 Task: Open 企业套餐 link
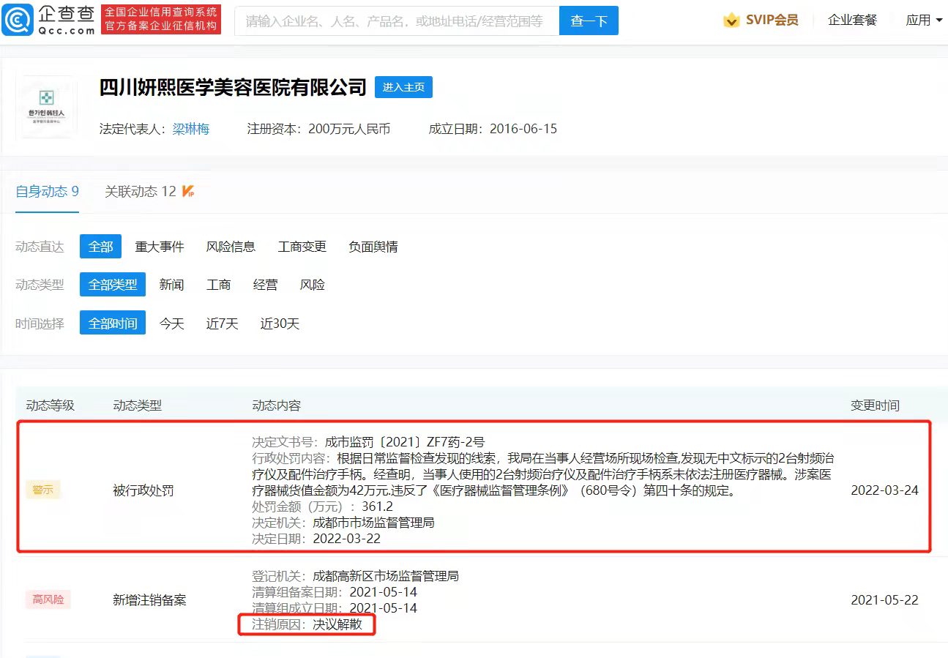coord(852,20)
